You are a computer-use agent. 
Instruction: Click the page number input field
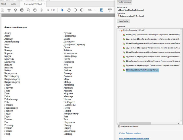[48, 10]
